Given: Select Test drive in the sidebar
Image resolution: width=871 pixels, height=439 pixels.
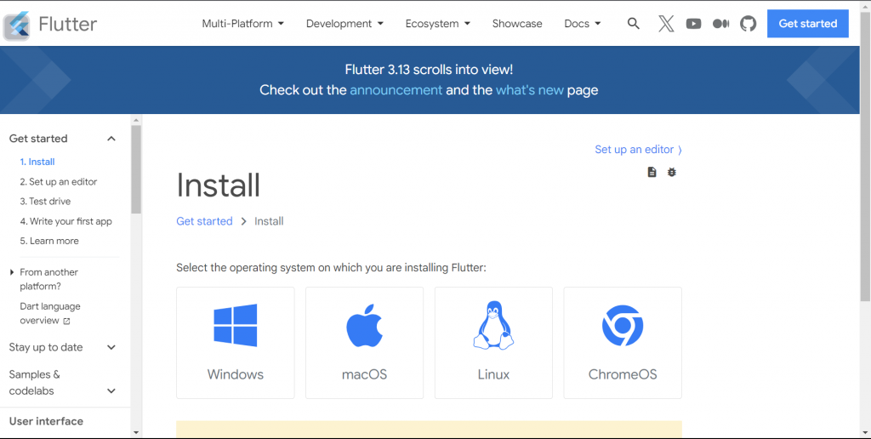Looking at the screenshot, I should coord(46,201).
